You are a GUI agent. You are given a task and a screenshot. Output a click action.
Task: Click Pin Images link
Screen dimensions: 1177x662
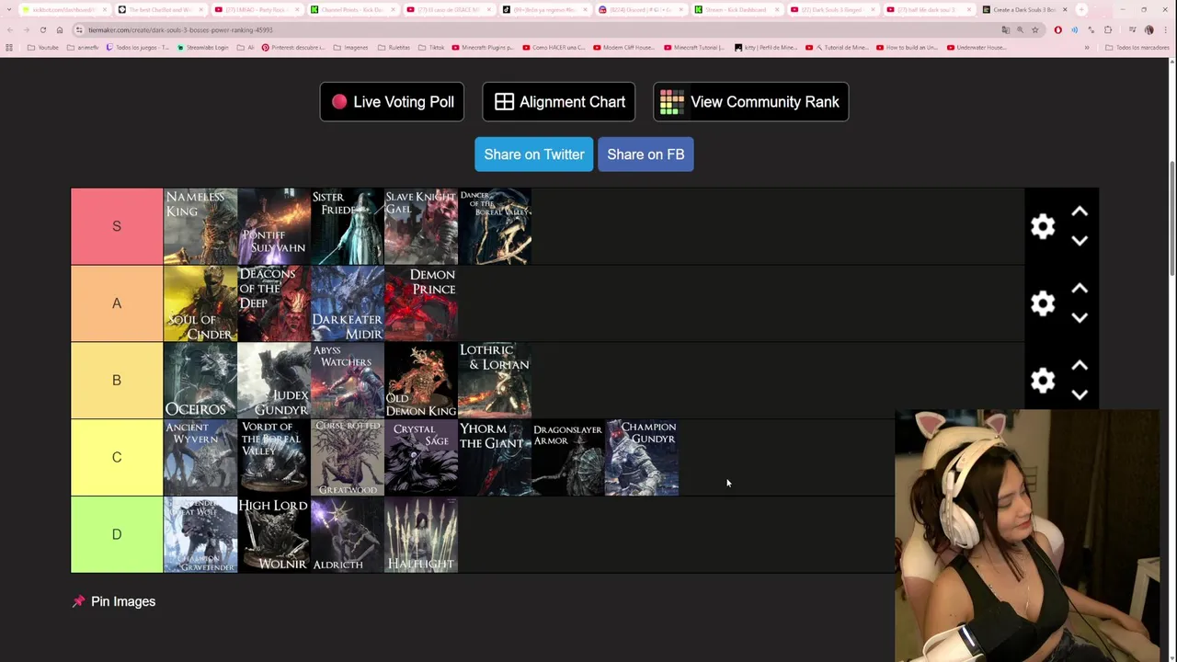point(114,601)
